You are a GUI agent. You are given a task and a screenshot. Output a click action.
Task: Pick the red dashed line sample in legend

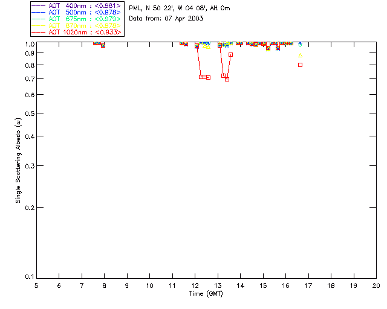pyautogui.click(x=39, y=32)
